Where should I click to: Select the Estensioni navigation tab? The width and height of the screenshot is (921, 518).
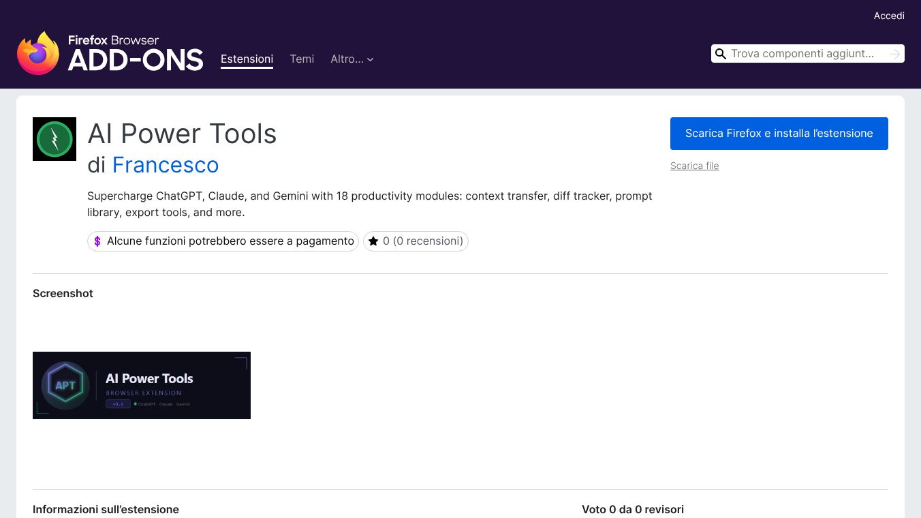click(x=247, y=59)
